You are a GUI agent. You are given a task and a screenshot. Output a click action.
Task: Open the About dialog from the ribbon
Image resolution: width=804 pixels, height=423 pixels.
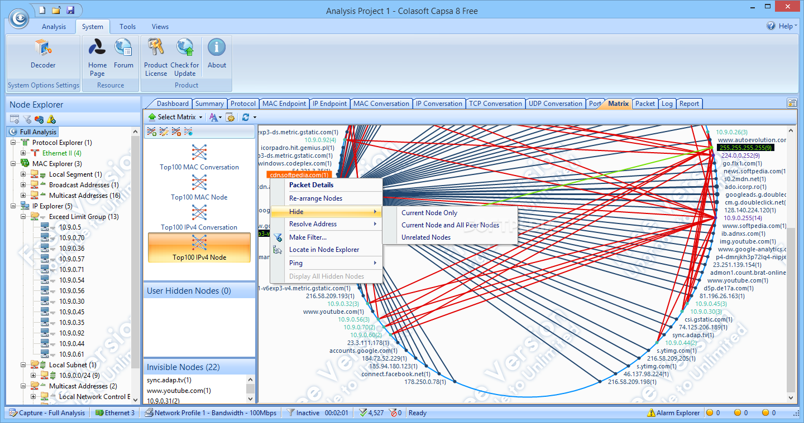coord(217,53)
